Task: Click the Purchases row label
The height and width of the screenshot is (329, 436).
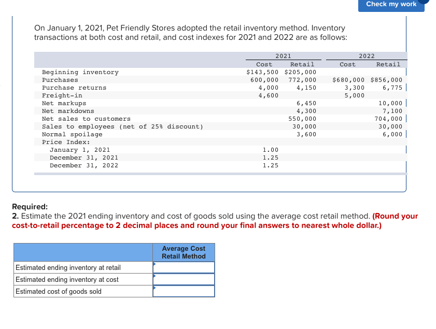Action: click(60, 80)
